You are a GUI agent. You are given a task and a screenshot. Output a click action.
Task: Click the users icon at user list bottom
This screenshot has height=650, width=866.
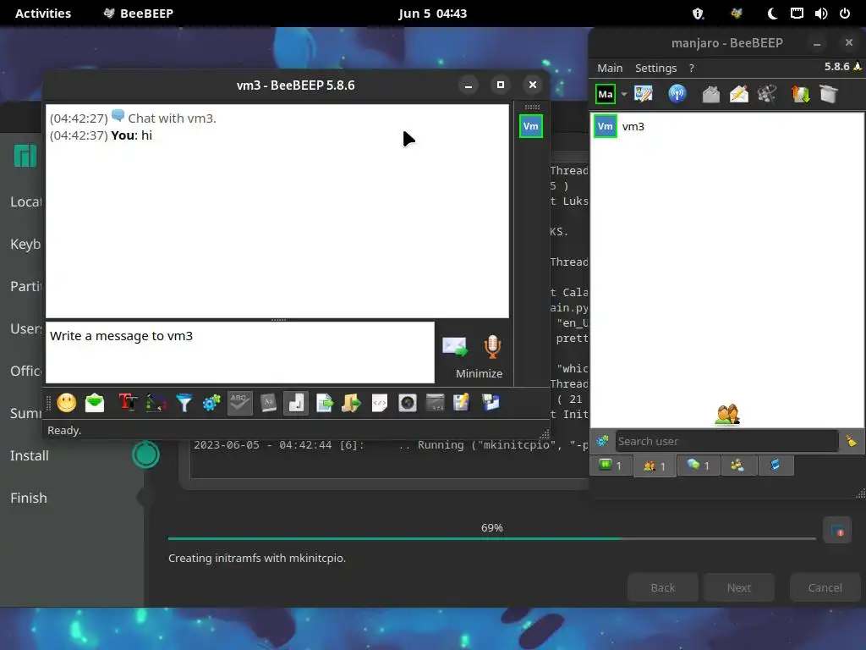[726, 415]
